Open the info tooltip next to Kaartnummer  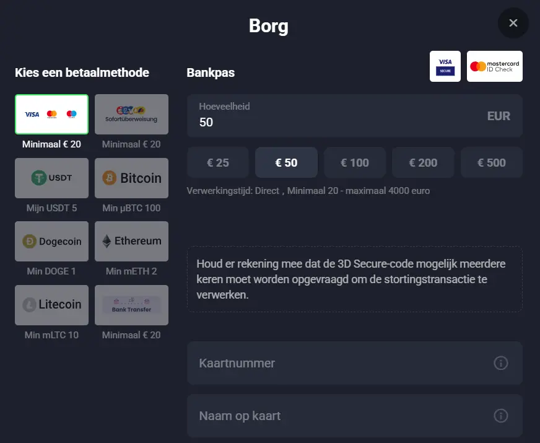tap(501, 363)
